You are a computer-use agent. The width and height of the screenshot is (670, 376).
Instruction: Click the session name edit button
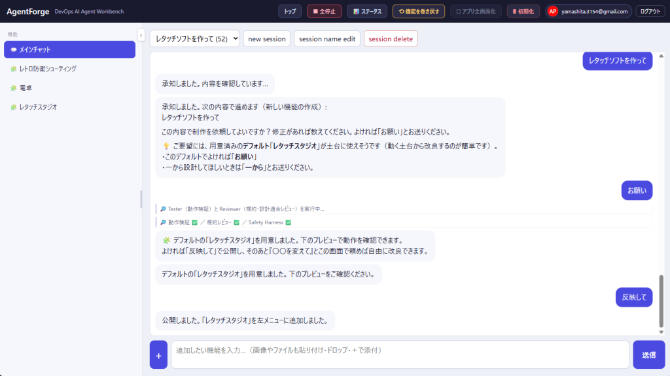point(327,39)
